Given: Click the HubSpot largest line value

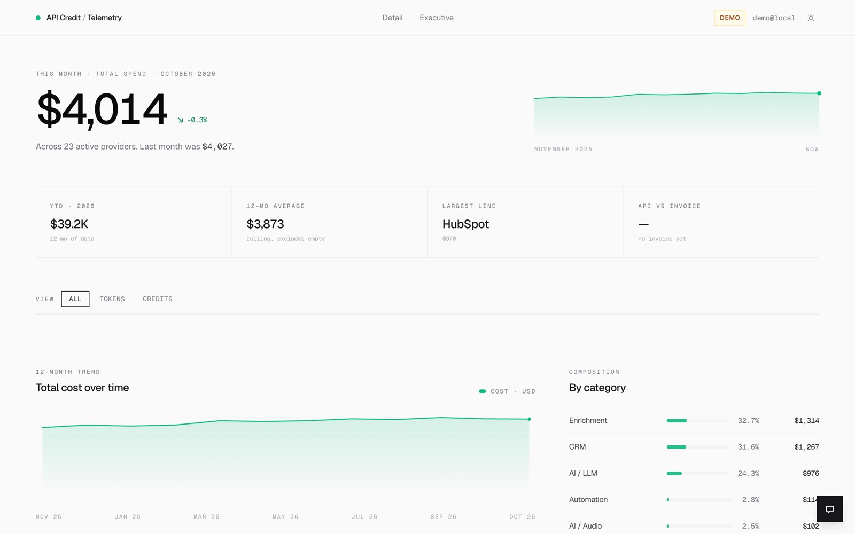Looking at the screenshot, I should 465,224.
